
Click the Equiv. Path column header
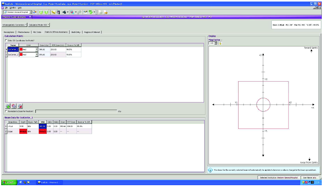click(33, 122)
